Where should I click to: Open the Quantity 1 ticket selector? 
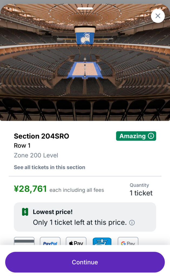(141, 189)
